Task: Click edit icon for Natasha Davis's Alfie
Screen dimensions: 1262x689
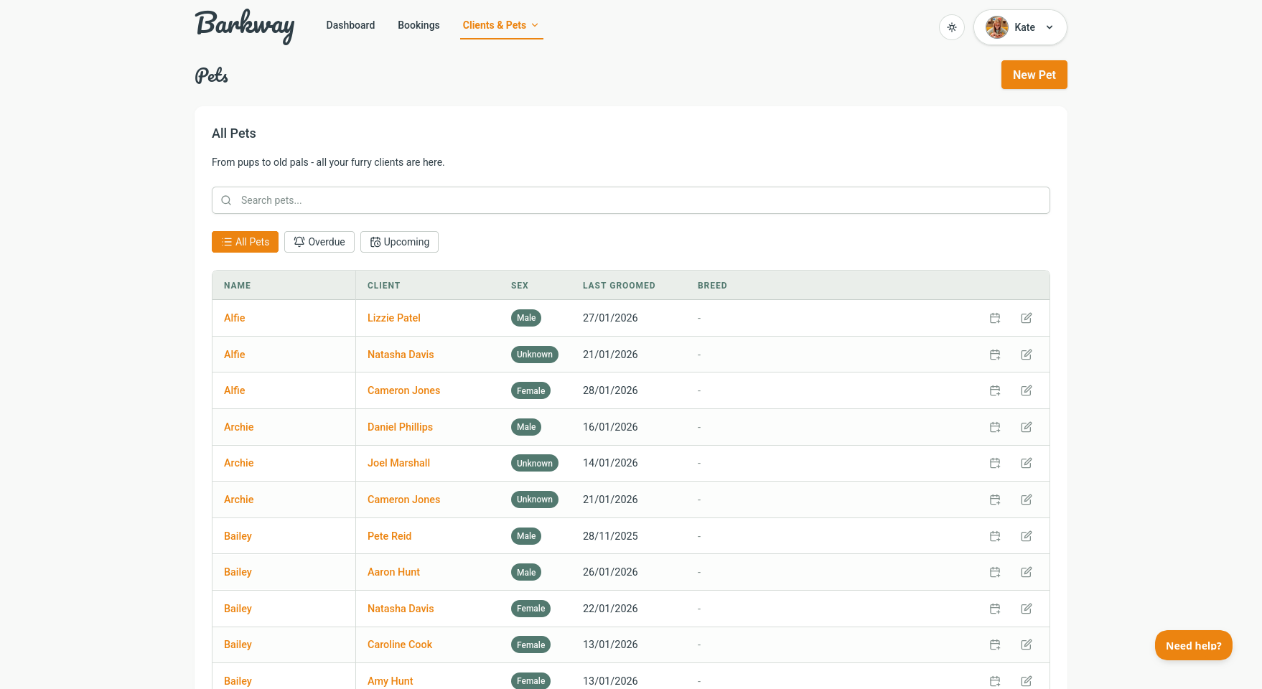Action: tap(1027, 355)
